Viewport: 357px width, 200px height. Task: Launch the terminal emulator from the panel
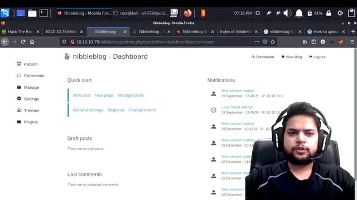click(x=44, y=13)
